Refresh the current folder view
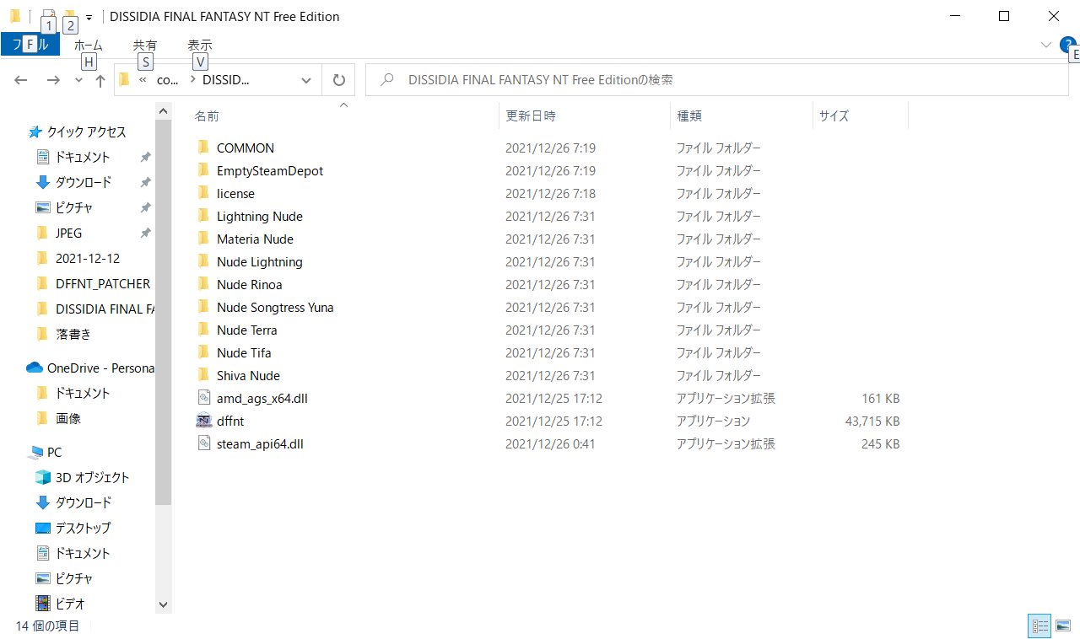The image size is (1080, 639). (x=339, y=80)
